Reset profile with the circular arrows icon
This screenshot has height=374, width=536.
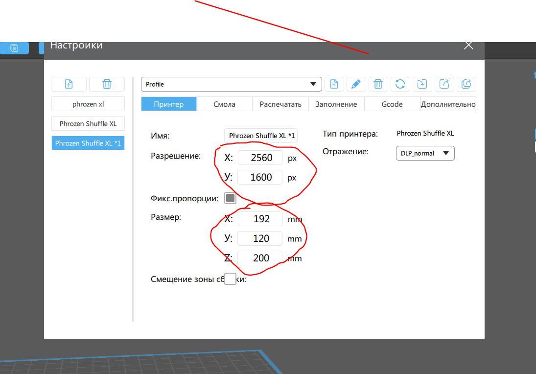click(400, 84)
